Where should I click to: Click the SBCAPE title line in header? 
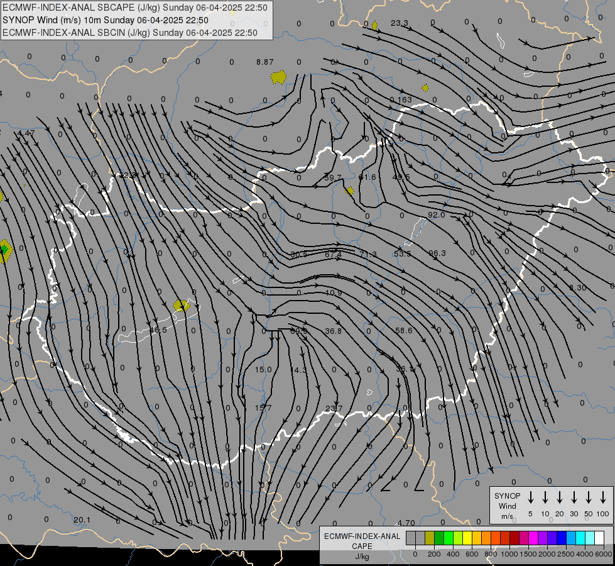135,8
